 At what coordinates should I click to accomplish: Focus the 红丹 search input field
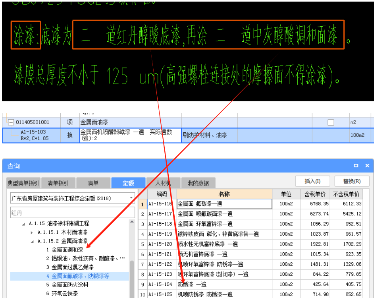72,213
